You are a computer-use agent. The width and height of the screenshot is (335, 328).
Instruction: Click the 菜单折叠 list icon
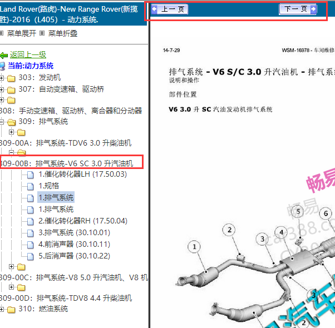pos(42,33)
